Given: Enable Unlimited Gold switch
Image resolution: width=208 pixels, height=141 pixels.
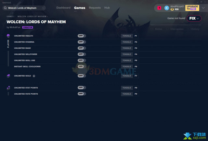Looking at the screenshot, I should point(82,76).
